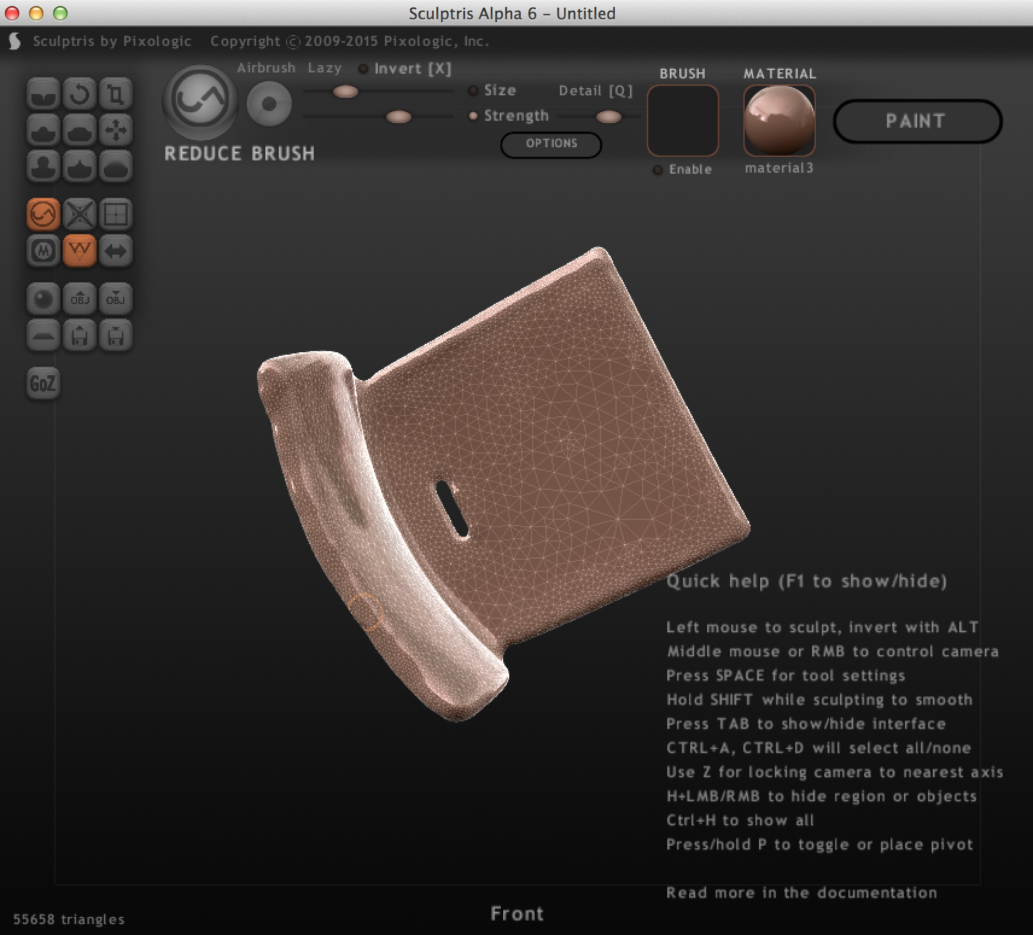Click the large Reduce Brush indicator icon
The image size is (1033, 935).
(x=200, y=102)
